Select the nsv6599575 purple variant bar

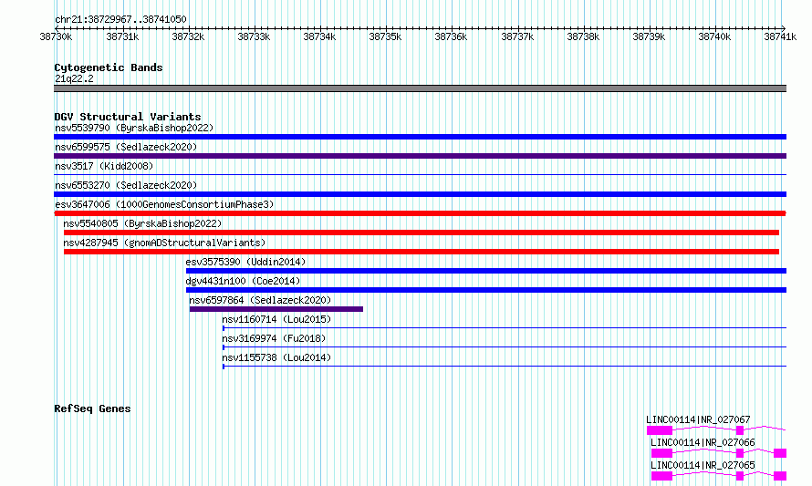tap(420, 156)
